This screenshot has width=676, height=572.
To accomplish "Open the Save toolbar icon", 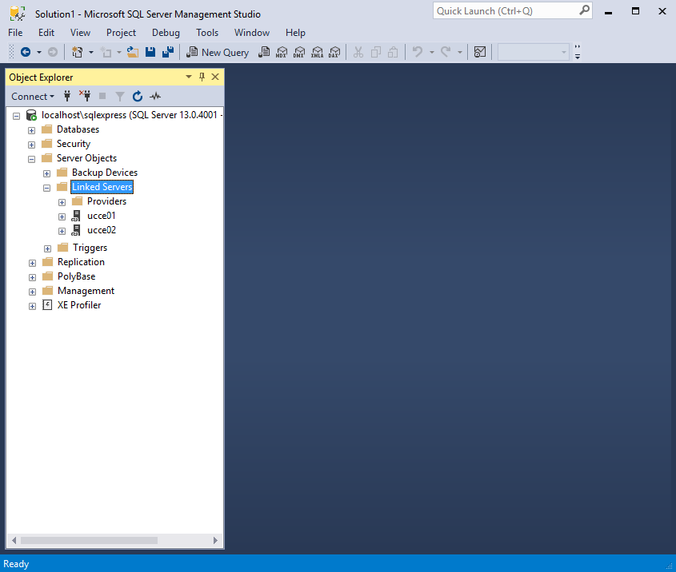I will click(150, 51).
